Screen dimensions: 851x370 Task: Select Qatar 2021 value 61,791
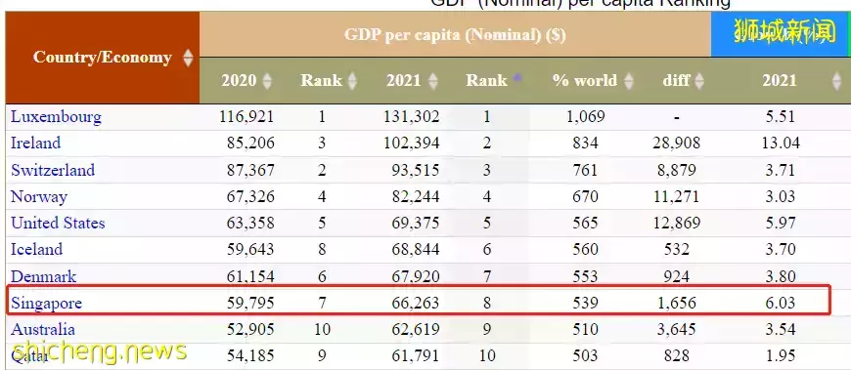[416, 356]
